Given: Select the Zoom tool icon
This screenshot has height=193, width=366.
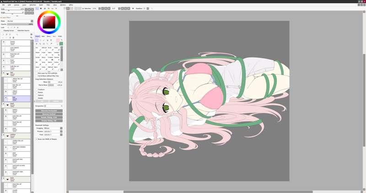Looking at the screenshot, I should pos(40,43).
